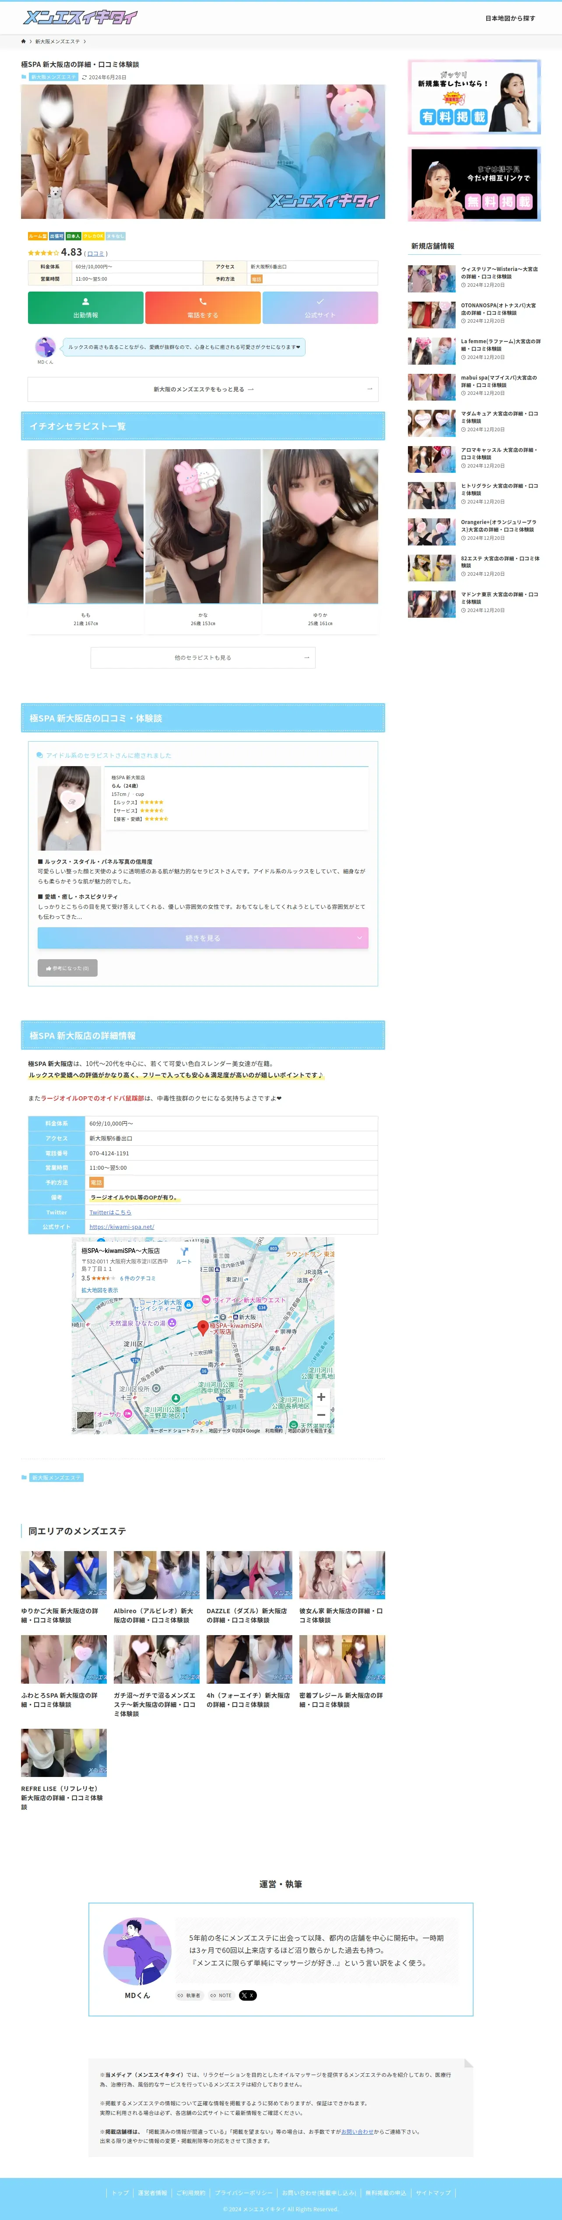This screenshot has height=2220, width=562.
Task: Click the 新大阪メンズエステ category tag under the title
Action: pos(53,77)
